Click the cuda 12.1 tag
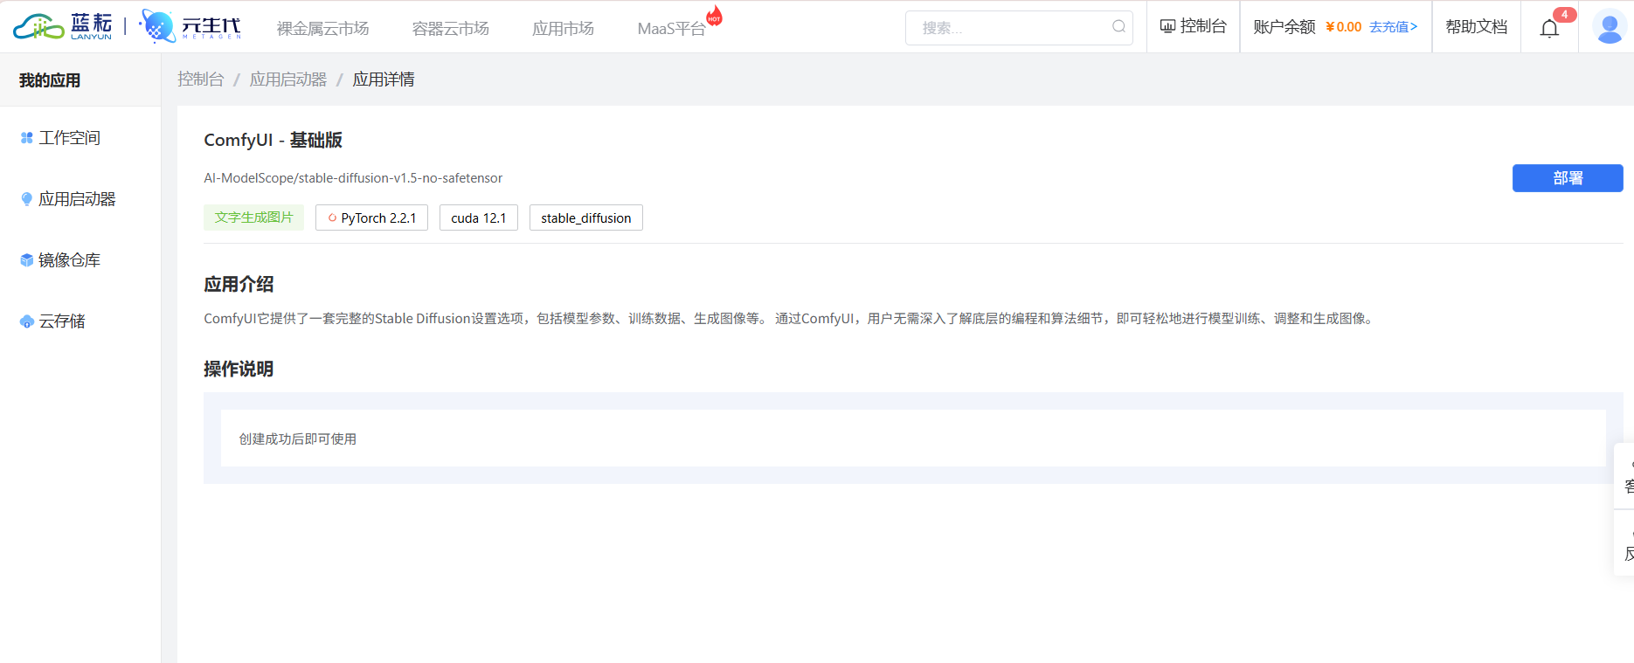The width and height of the screenshot is (1634, 663). [479, 218]
